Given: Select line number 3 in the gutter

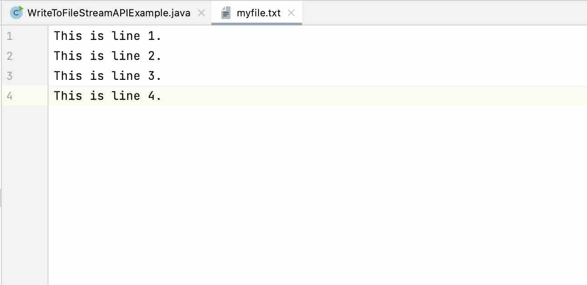Looking at the screenshot, I should pyautogui.click(x=9, y=76).
